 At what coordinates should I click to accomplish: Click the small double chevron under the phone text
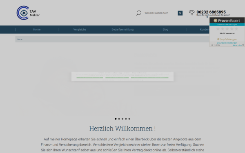[x=207, y=17]
